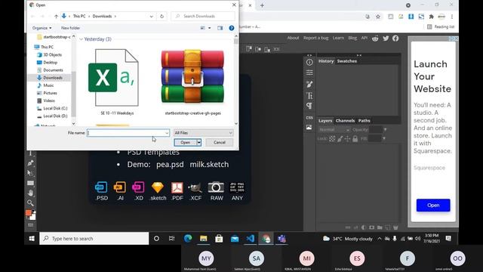
Task: Open the Organize dropdown menu
Action: [x=42, y=28]
